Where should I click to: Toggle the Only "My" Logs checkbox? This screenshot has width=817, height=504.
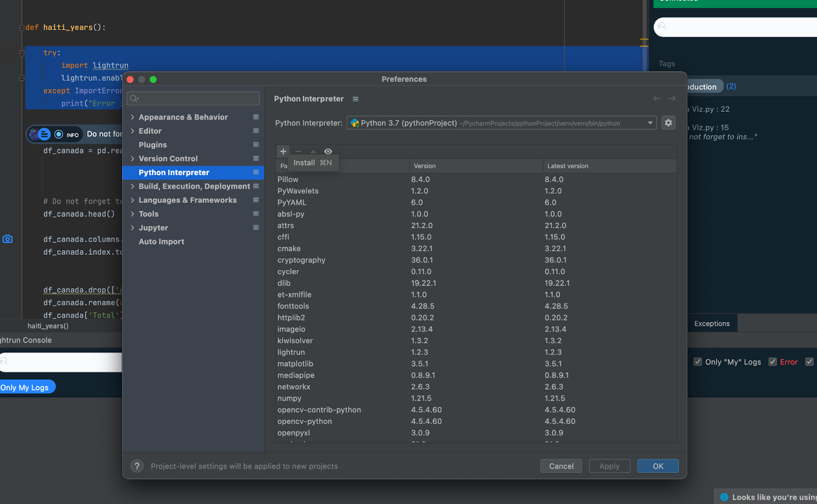point(698,362)
